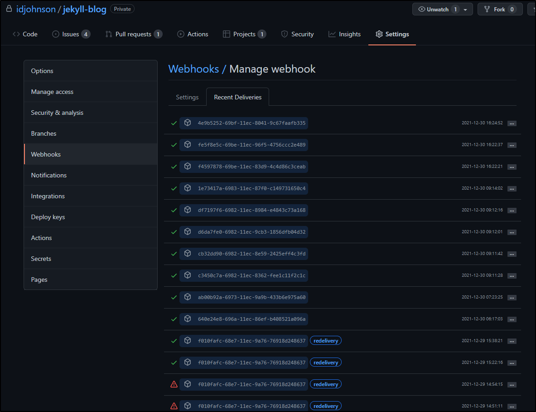Click the green checkmark for delivery 1e73417a

tap(174, 189)
